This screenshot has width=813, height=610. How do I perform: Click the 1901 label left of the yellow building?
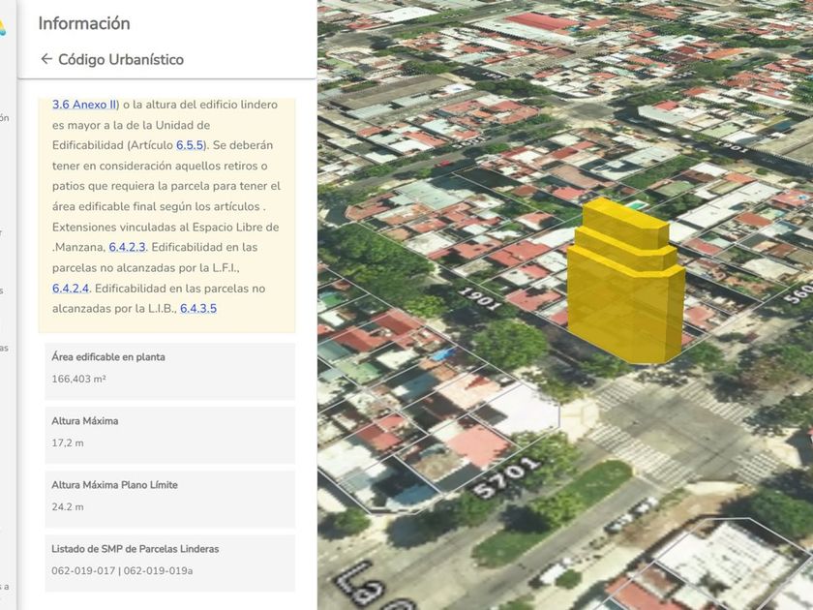tap(480, 297)
